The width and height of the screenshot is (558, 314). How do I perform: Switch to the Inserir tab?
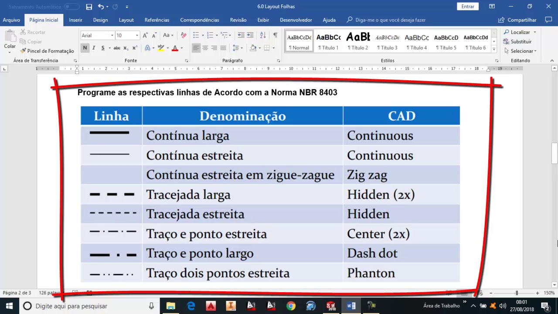pyautogui.click(x=75, y=20)
